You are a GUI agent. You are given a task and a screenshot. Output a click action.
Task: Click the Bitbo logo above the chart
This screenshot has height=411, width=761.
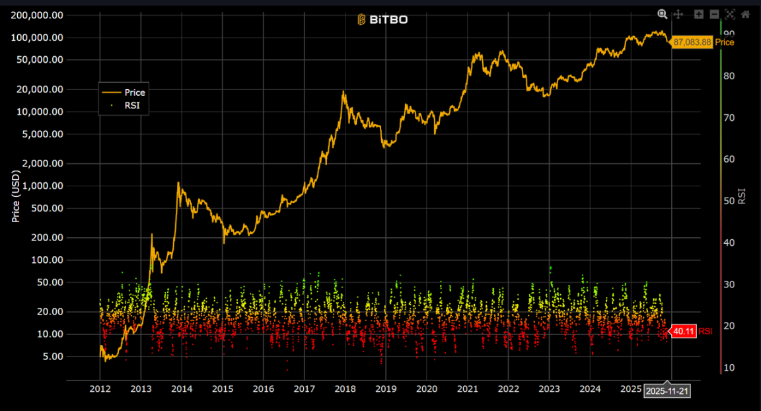382,20
